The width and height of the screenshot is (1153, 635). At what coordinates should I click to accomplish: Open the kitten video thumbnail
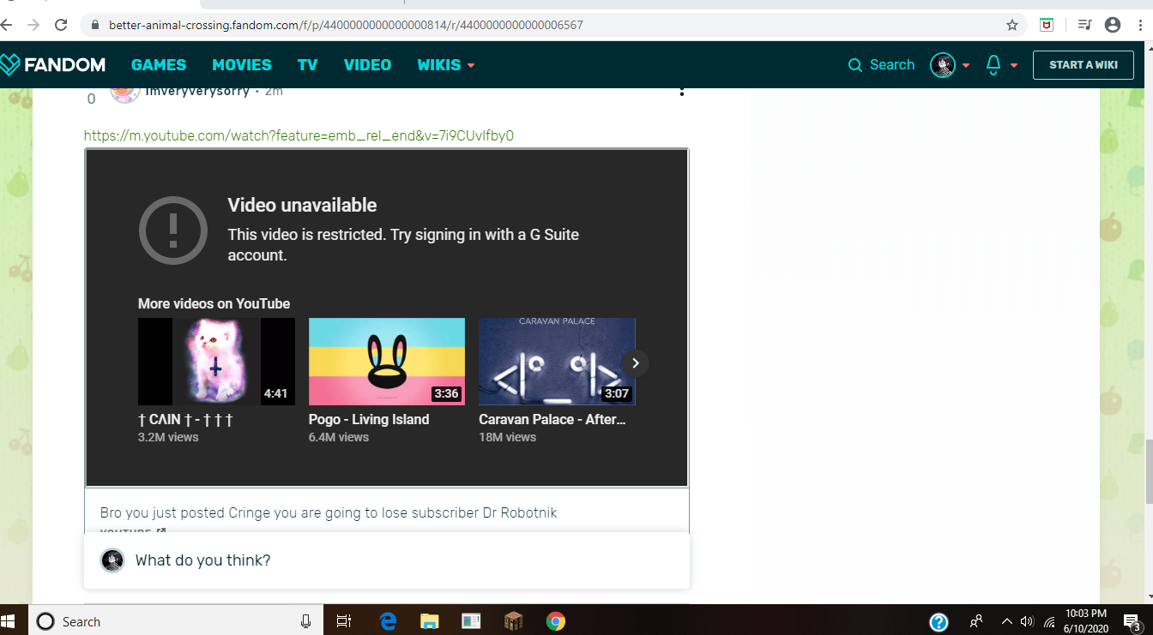click(x=216, y=362)
